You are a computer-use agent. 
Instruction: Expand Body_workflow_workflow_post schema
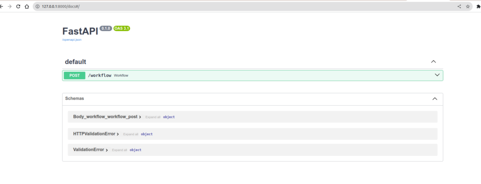coord(107,117)
